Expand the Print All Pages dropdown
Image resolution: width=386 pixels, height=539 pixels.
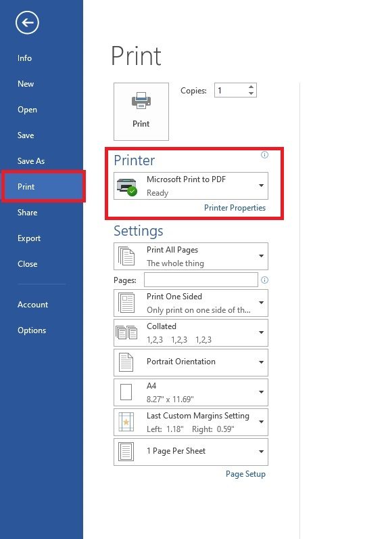tap(261, 256)
